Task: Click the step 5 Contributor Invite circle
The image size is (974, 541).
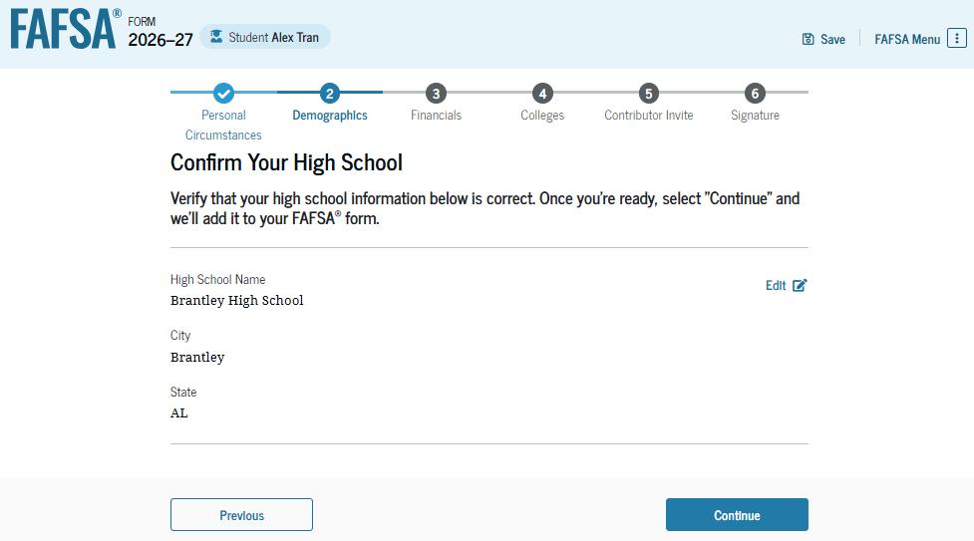Action: pyautogui.click(x=648, y=94)
